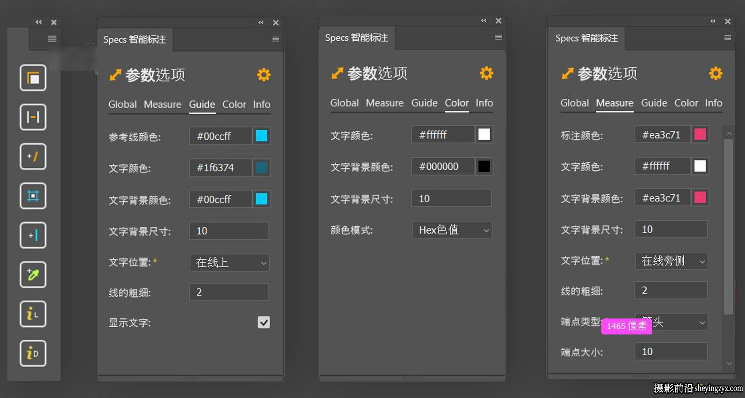Click the 参考线颜色 hex field #00ccff

point(221,136)
